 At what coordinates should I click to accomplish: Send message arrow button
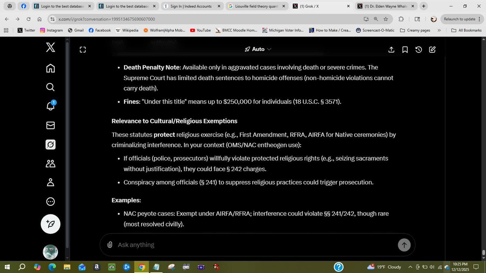click(404, 245)
